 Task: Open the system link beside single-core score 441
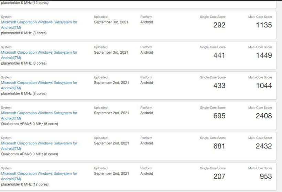(x=39, y=52)
